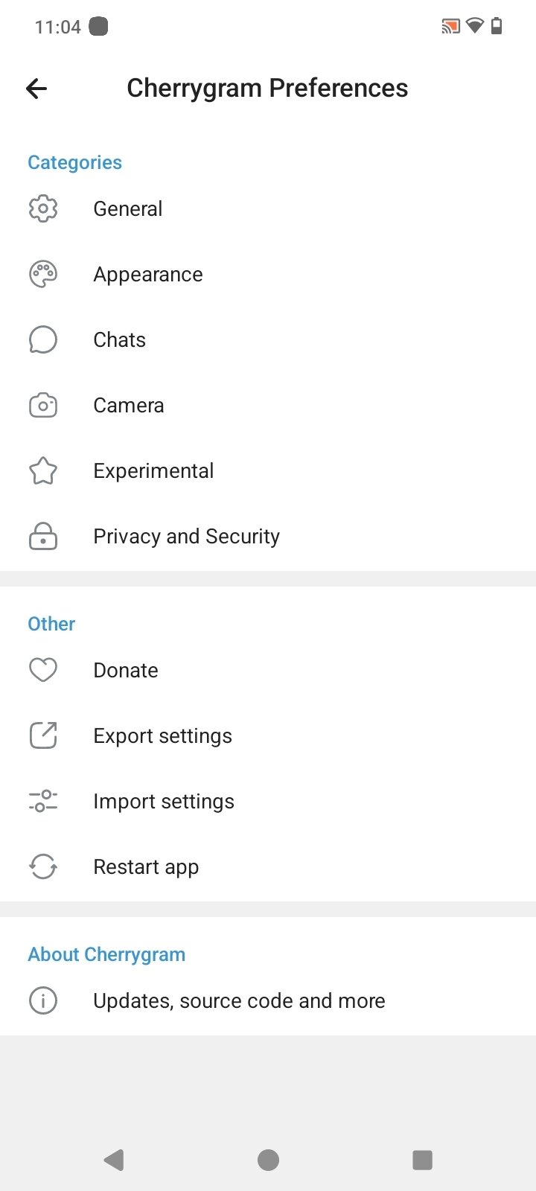Tap the About info circle icon
Viewport: 536px width, 1191px height.
(43, 1000)
